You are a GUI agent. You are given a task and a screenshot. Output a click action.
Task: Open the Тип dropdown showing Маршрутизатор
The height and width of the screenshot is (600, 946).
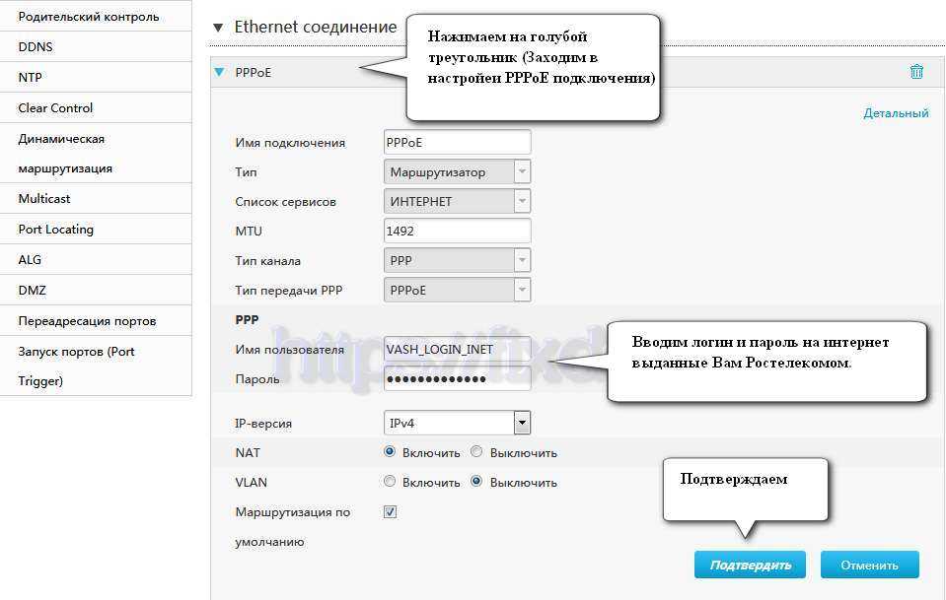[522, 172]
